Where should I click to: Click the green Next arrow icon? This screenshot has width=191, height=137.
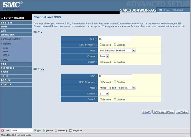click(35, 130)
